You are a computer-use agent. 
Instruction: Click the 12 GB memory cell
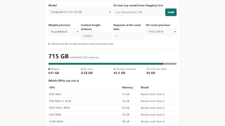point(126,94)
